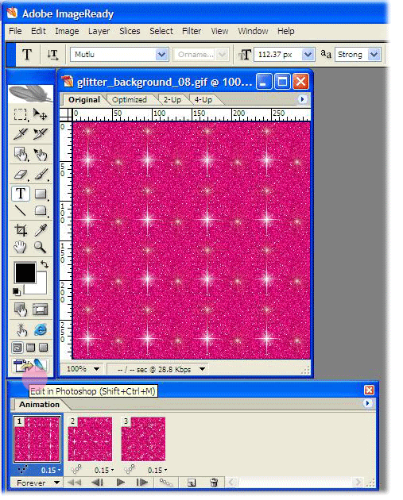This screenshot has height=500, width=403.
Task: Open the Mutlu font dropdown
Action: pos(162,55)
